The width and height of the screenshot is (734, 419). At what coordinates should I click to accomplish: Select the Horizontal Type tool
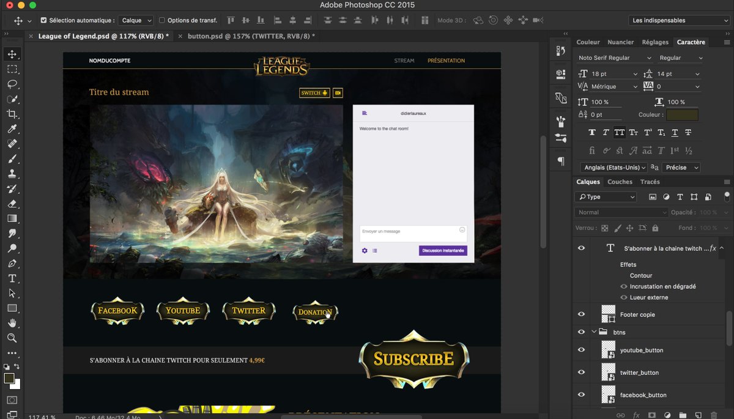12,278
